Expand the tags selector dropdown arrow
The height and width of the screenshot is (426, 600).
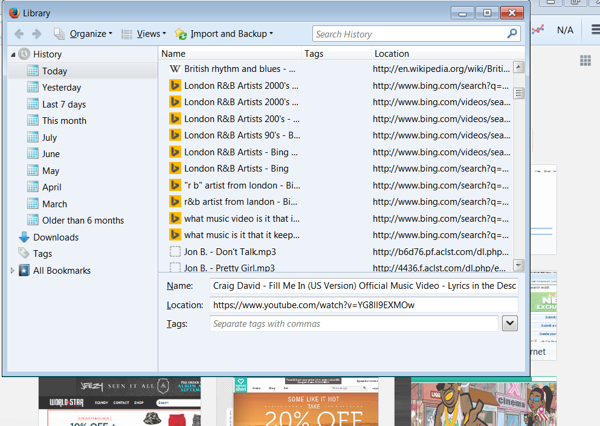510,323
